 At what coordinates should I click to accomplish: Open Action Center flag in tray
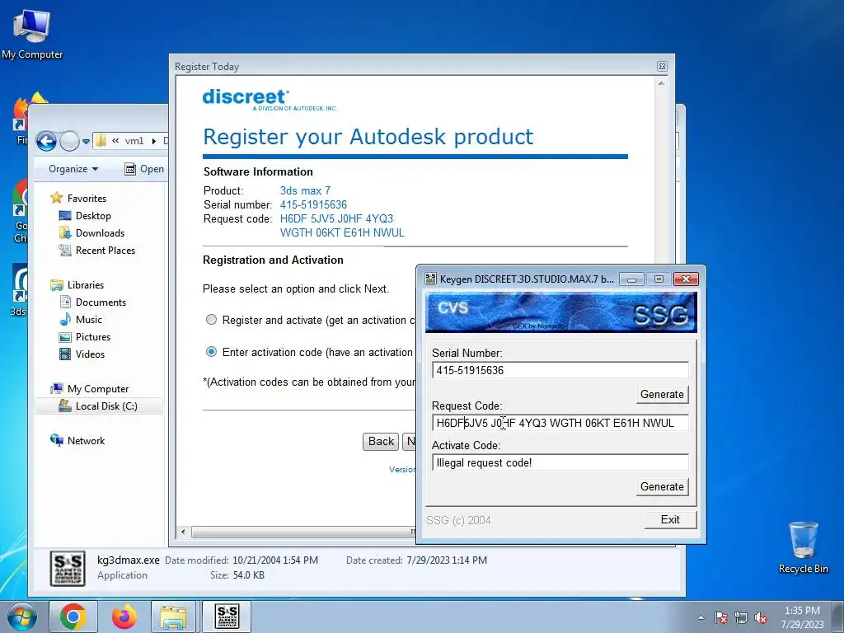[x=721, y=618]
